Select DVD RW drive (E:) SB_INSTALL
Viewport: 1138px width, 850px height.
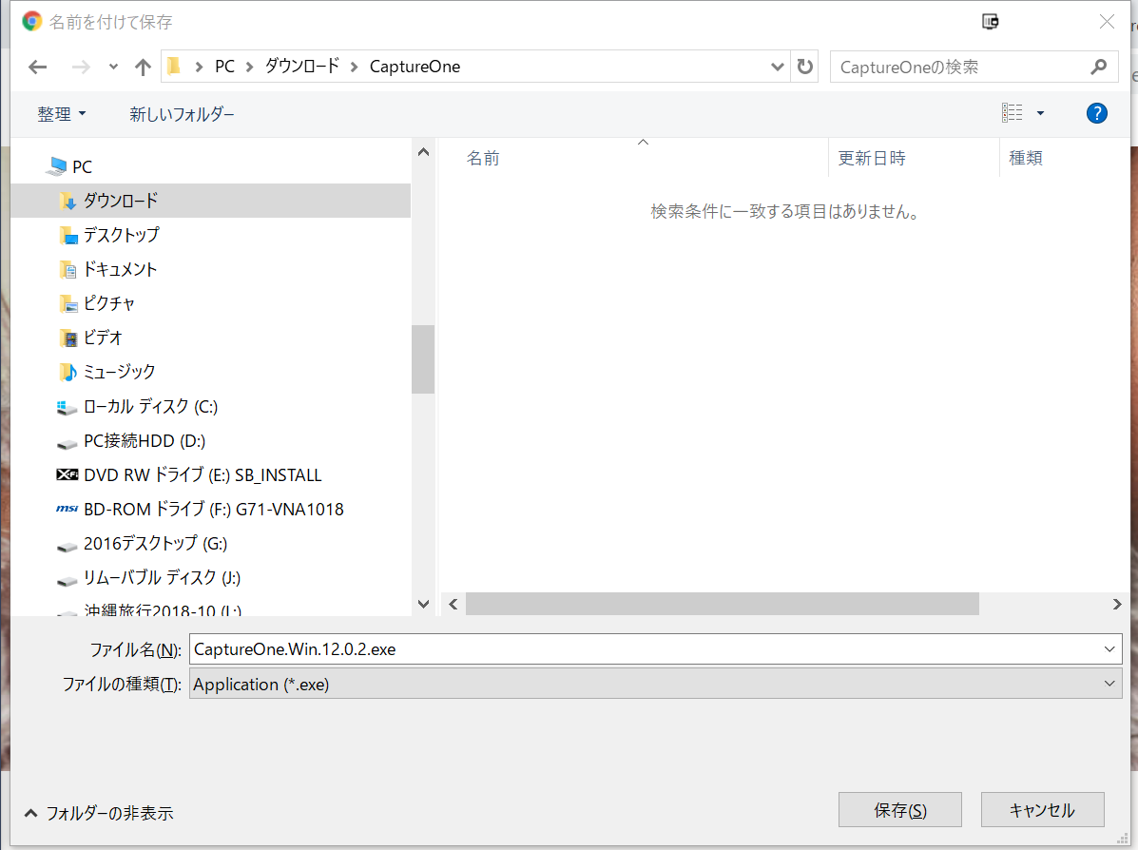coord(202,474)
